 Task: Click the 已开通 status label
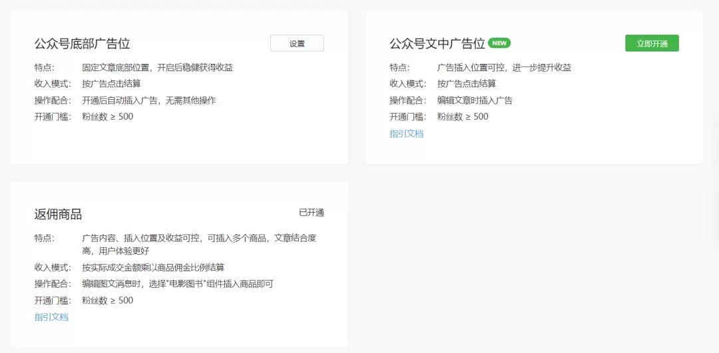(x=311, y=213)
